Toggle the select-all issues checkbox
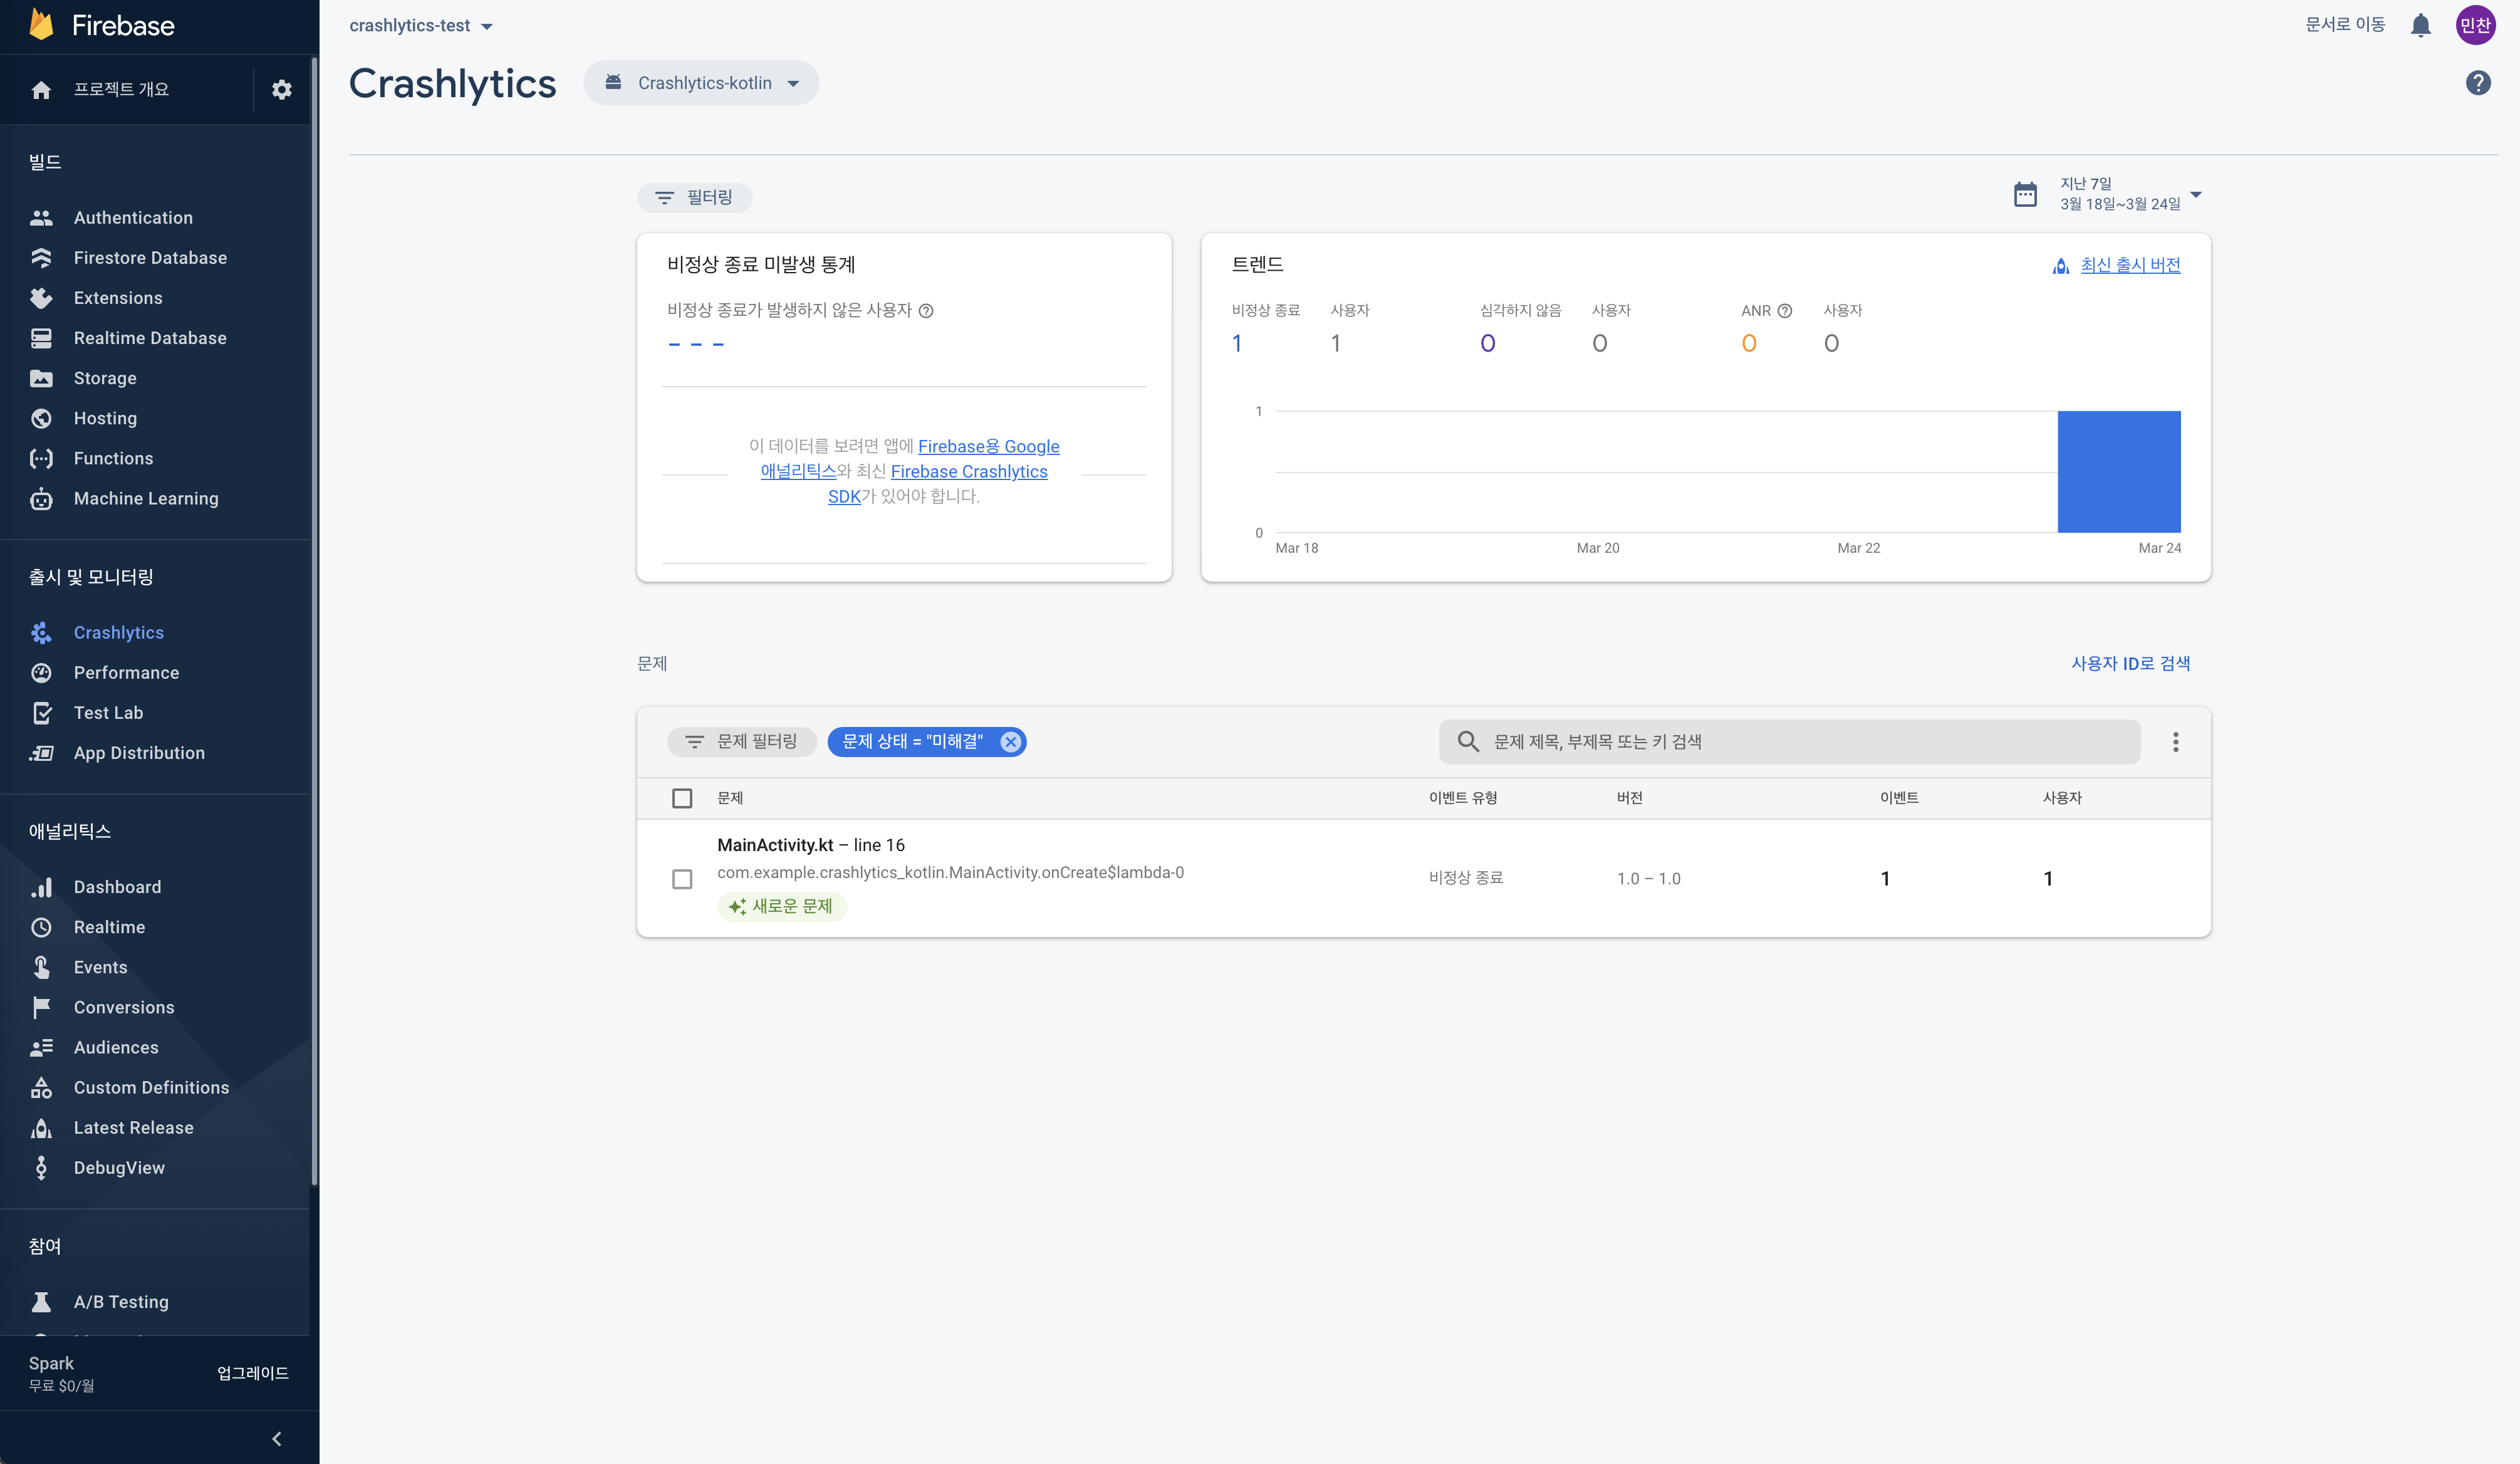The image size is (2520, 1464). 682,798
